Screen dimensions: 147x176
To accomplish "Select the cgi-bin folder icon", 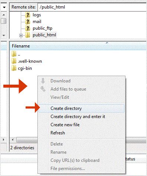I will (x=14, y=68).
